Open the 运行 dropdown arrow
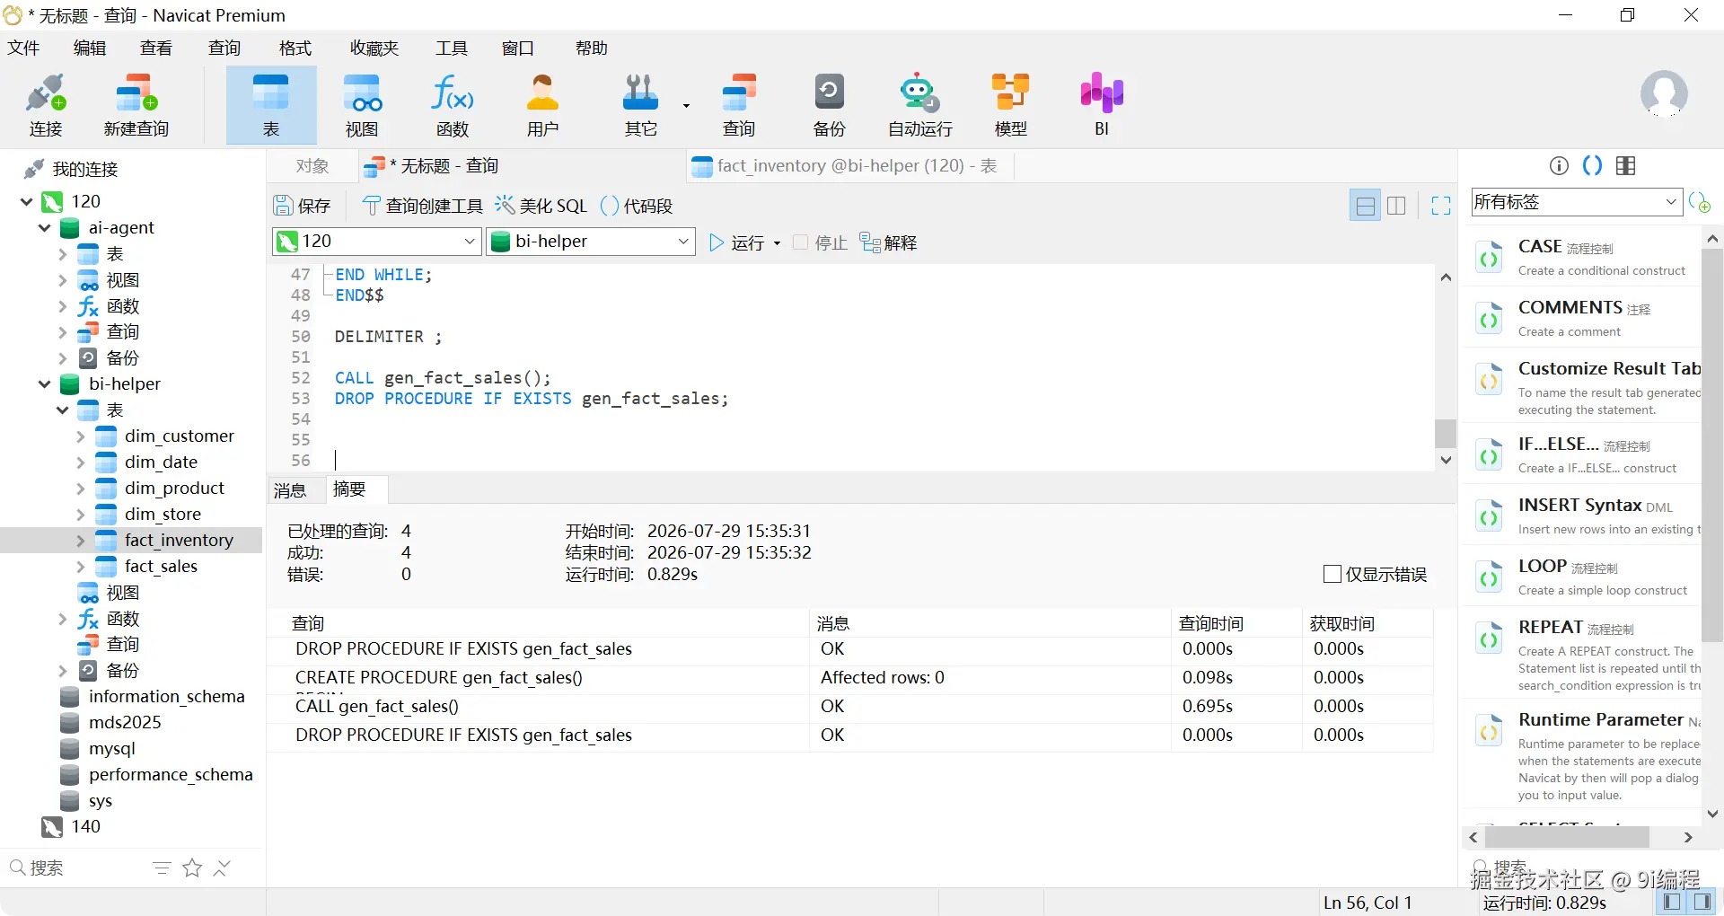1724x916 pixels. point(777,243)
